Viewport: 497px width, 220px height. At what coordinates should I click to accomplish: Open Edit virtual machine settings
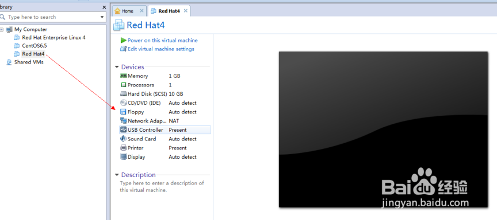(x=161, y=49)
